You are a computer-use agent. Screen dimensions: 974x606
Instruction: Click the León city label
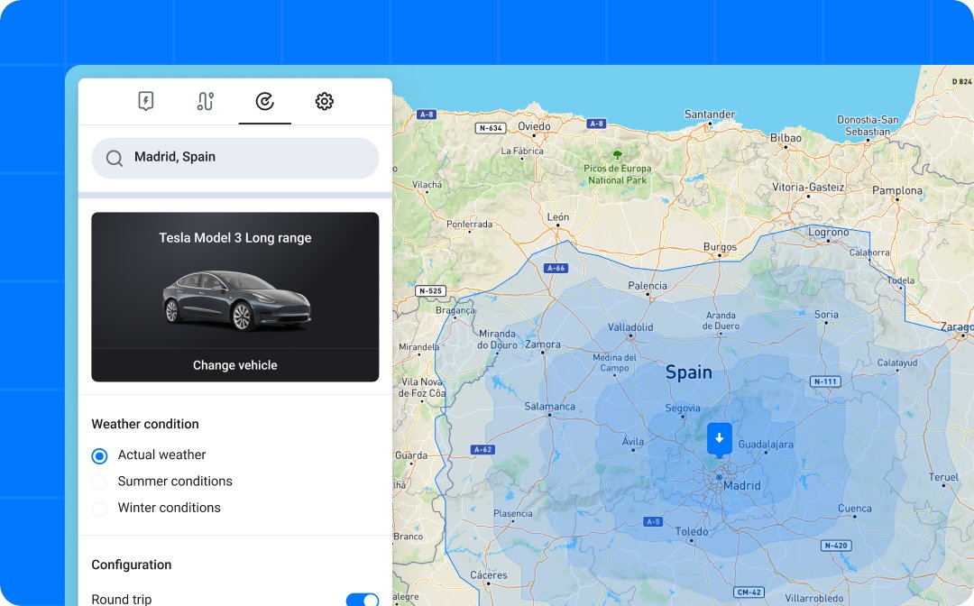pos(558,217)
